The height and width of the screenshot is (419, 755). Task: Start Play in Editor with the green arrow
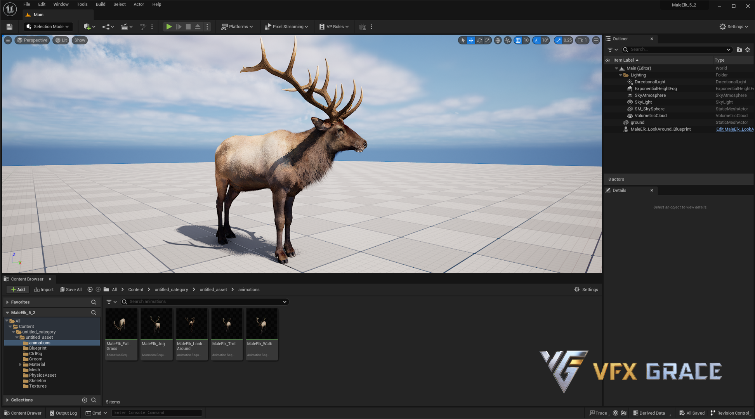(169, 27)
